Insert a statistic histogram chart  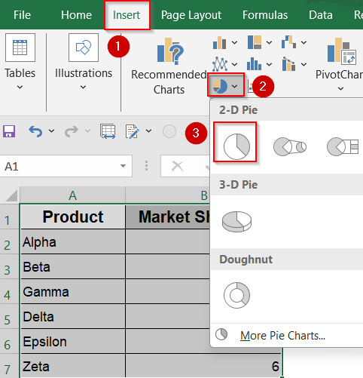click(254, 64)
